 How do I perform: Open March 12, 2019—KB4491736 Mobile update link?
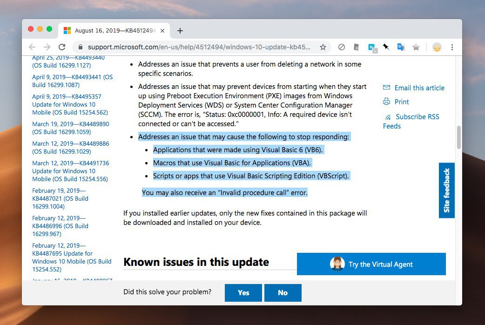[71, 171]
